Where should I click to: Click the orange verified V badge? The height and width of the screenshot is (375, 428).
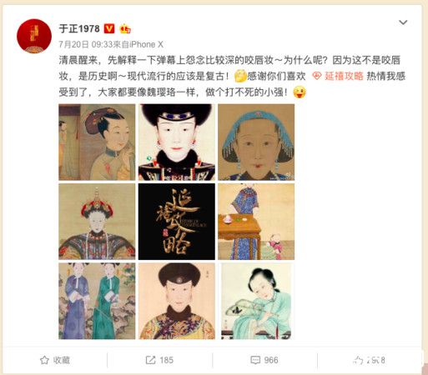pos(109,28)
